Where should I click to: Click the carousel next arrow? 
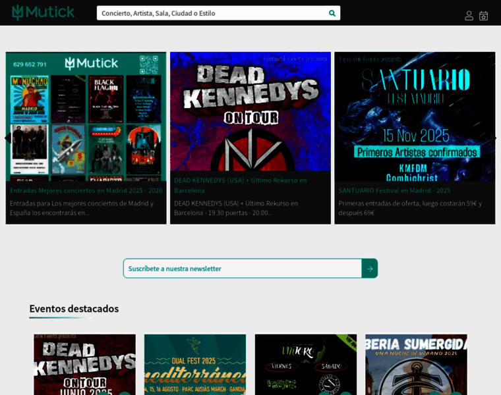click(493, 138)
